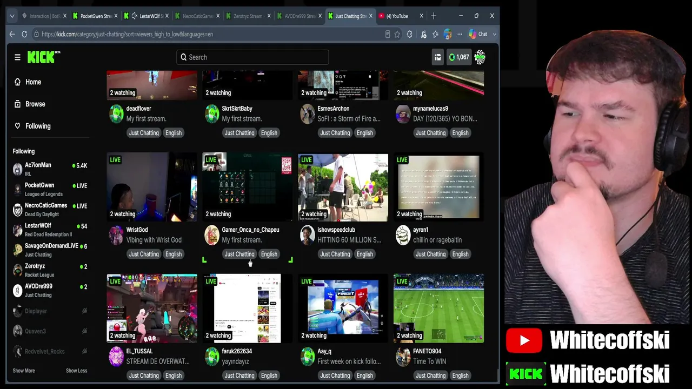Click the Kick logo
Image resolution: width=692 pixels, height=389 pixels.
pyautogui.click(x=43, y=57)
